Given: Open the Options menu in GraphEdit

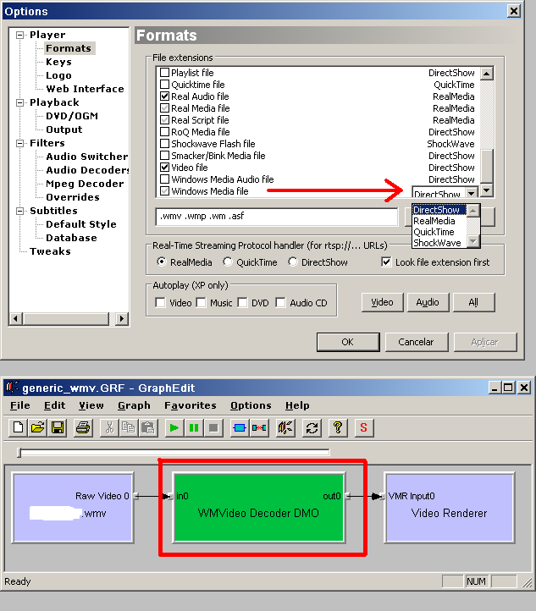Looking at the screenshot, I should 251,405.
